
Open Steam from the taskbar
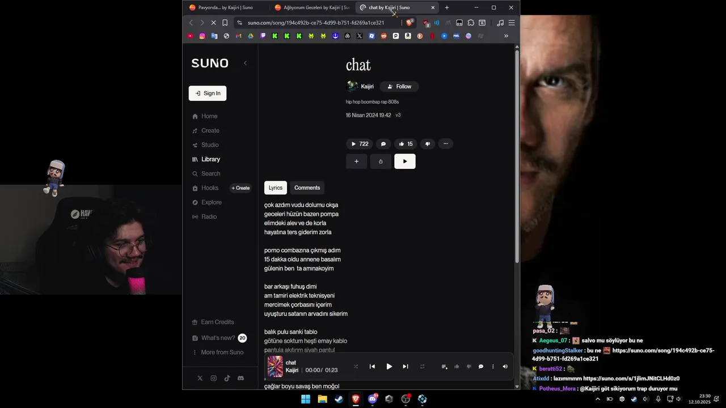(x=339, y=399)
